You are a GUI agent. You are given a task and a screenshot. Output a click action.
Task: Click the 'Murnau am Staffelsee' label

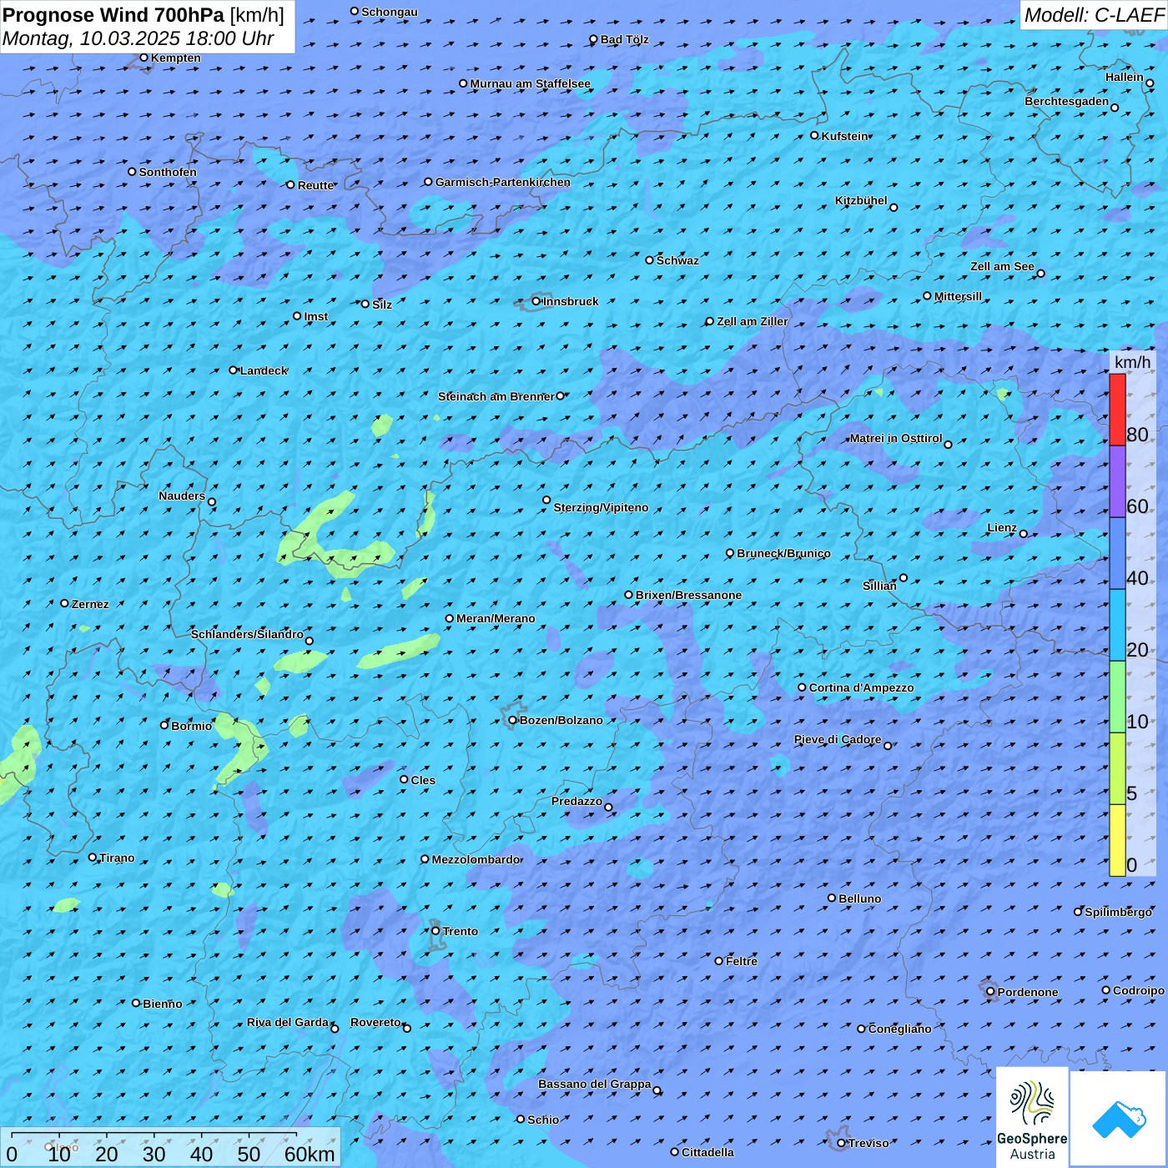click(530, 83)
